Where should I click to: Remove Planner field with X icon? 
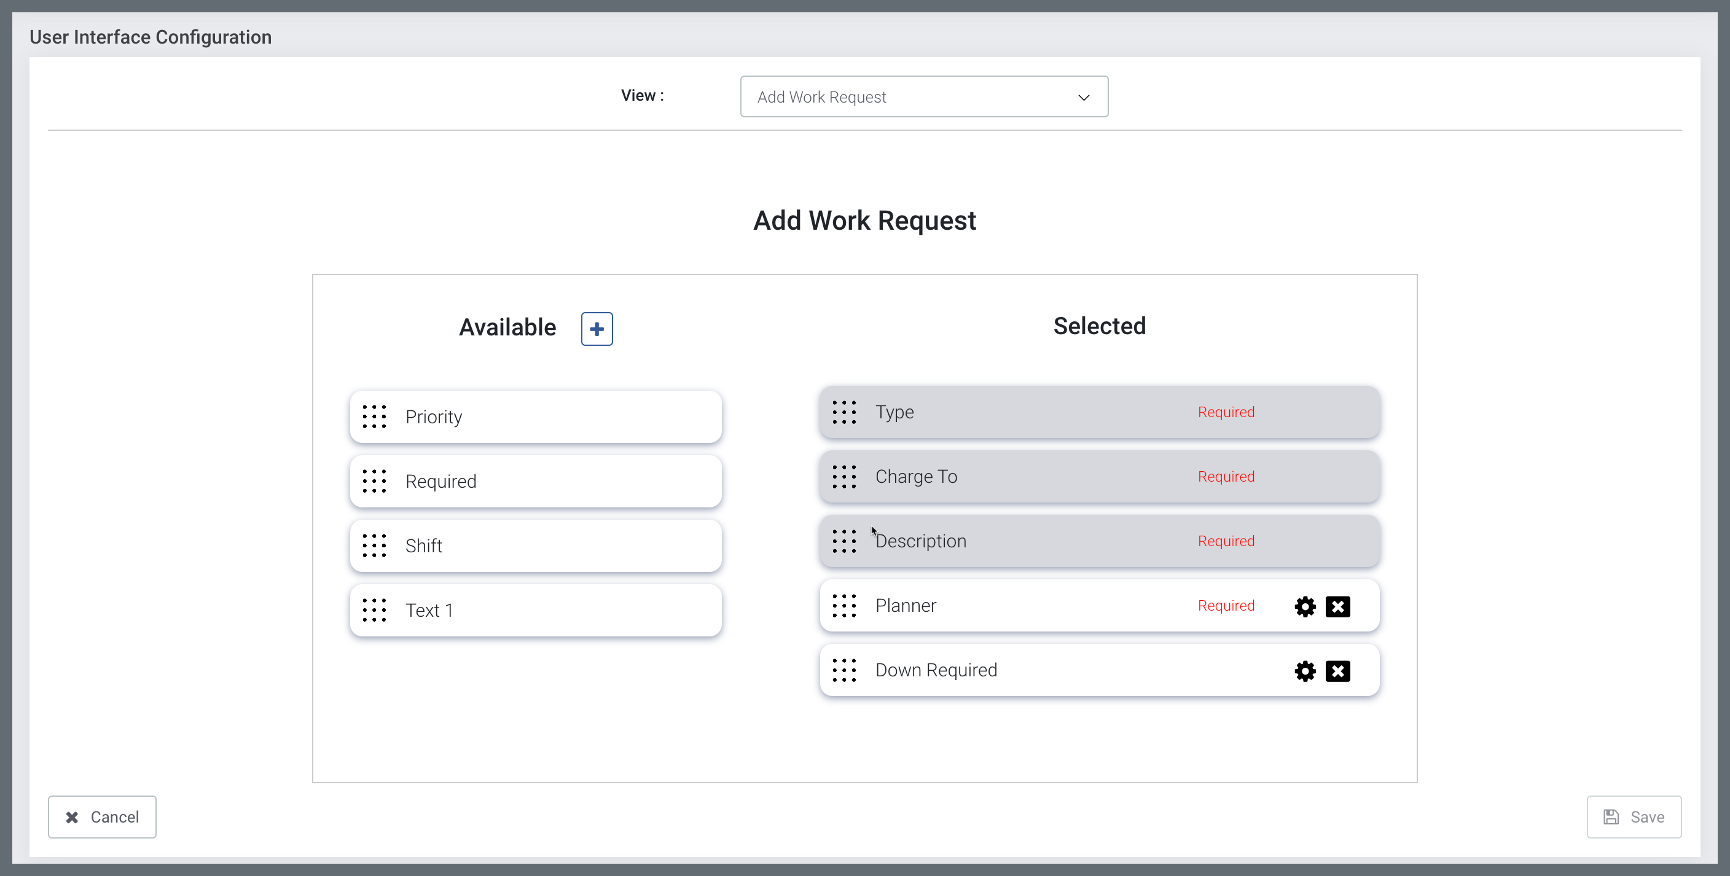coord(1337,606)
